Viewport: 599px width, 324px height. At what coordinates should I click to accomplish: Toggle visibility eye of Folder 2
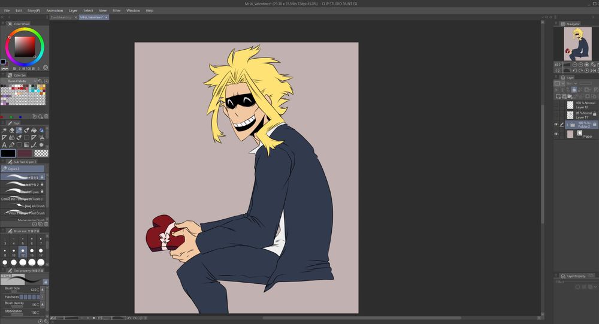[556, 125]
